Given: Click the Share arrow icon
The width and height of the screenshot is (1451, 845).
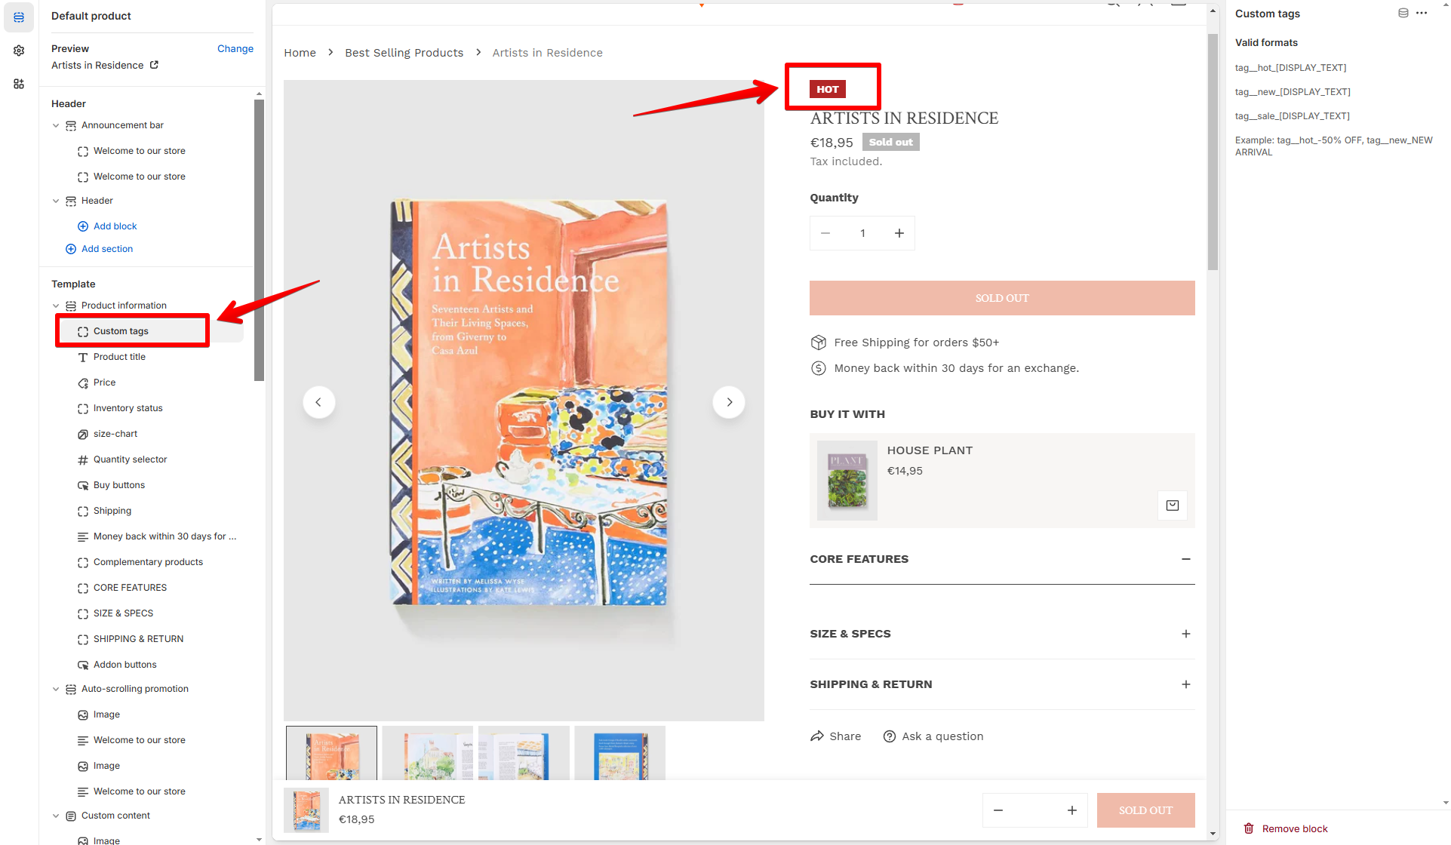Looking at the screenshot, I should tap(817, 736).
